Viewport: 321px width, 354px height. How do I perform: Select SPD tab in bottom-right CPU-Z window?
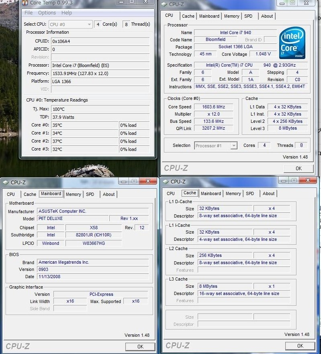point(250,193)
